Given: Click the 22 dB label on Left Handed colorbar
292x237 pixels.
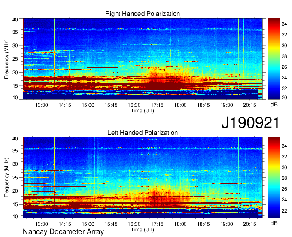Looking at the screenshot, I should (x=284, y=210).
